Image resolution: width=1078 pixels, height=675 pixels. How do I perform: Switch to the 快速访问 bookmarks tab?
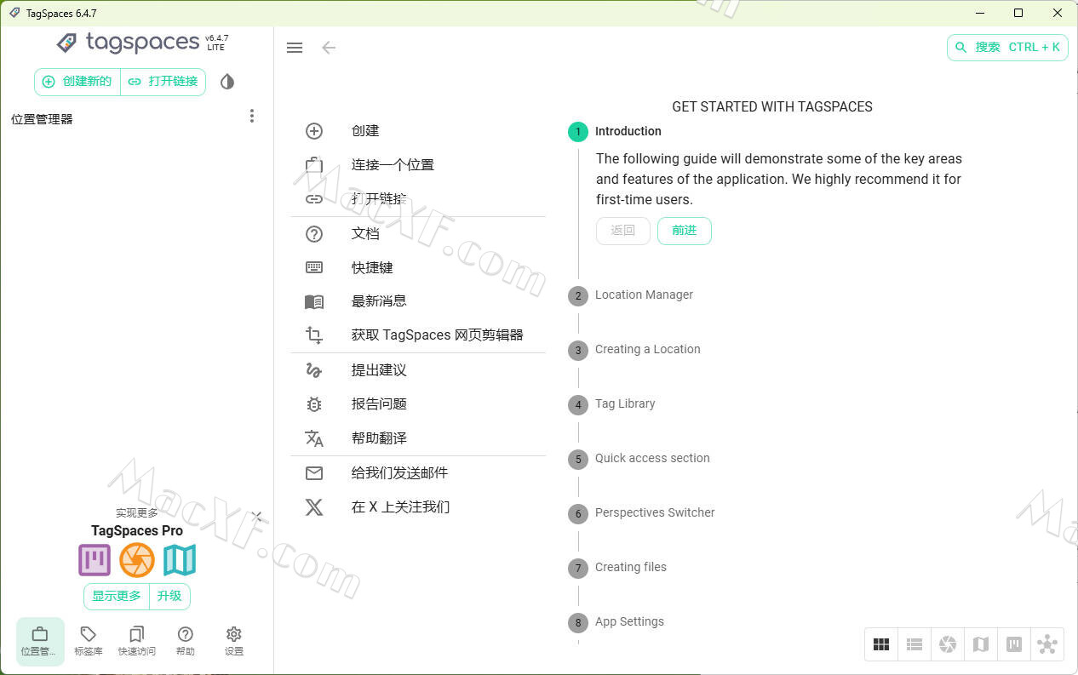(x=137, y=642)
